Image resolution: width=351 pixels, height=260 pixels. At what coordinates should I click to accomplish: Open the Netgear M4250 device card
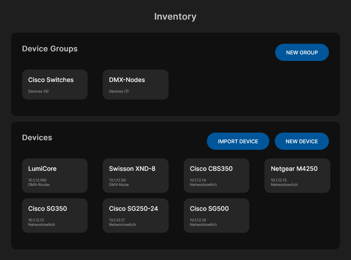click(297, 176)
